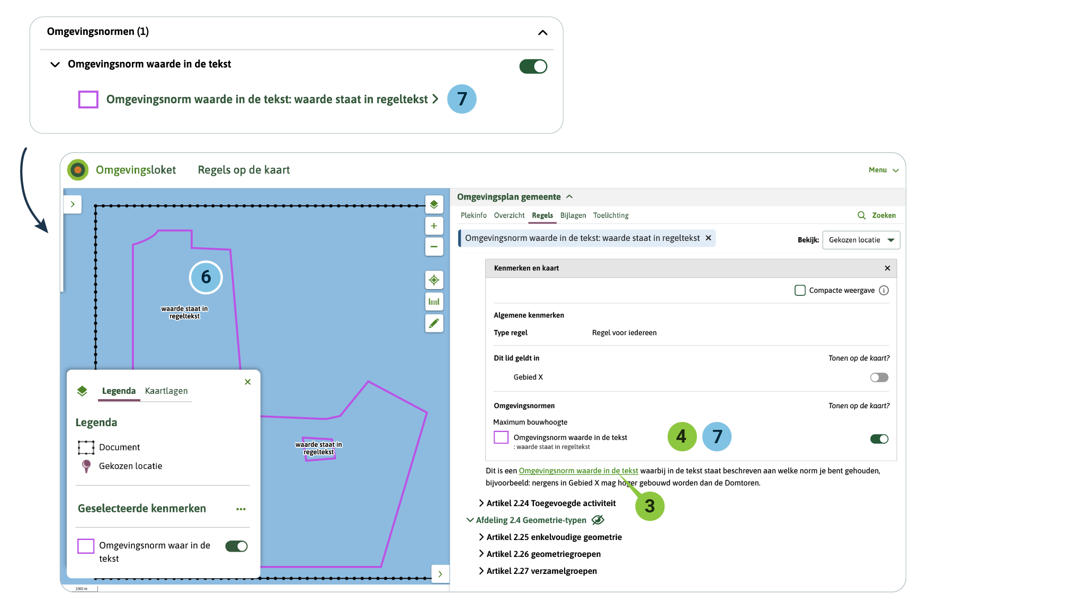The image size is (1080, 603).
Task: Select the pencil draw tool
Action: coord(434,323)
